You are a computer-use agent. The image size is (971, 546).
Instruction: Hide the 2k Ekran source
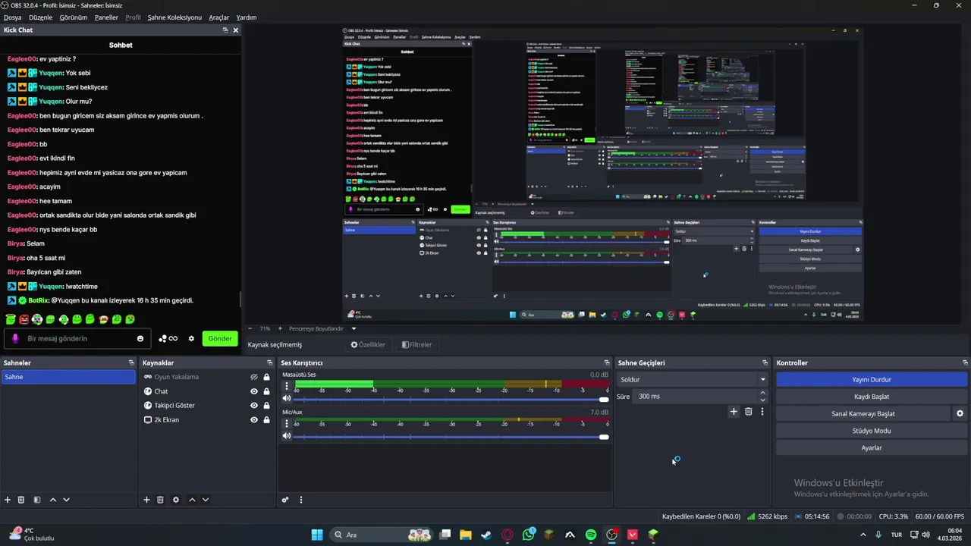point(254,420)
